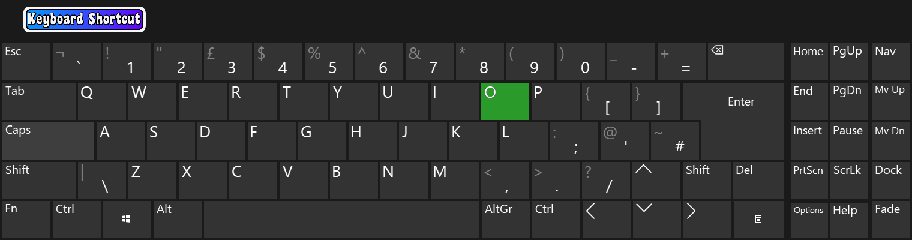Open the Options key
Screen dimensions: 912x240
[809, 220]
